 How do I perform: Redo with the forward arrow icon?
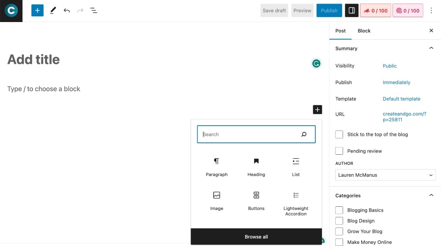click(80, 11)
